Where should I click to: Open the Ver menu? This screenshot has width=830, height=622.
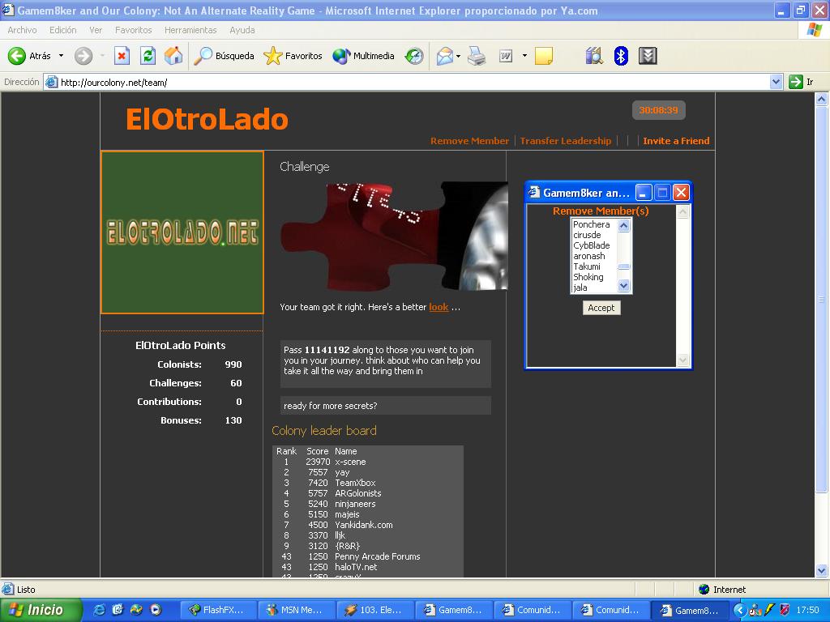[96, 30]
